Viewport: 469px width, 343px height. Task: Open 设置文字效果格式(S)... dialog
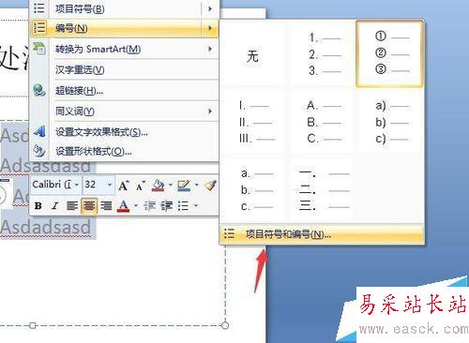coord(124,132)
